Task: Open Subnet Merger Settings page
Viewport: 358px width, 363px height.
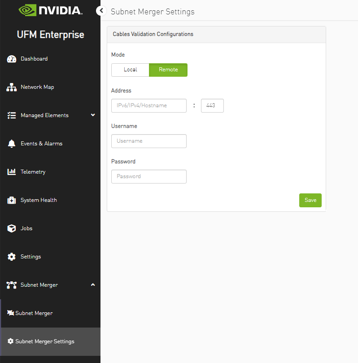Action: (44, 341)
